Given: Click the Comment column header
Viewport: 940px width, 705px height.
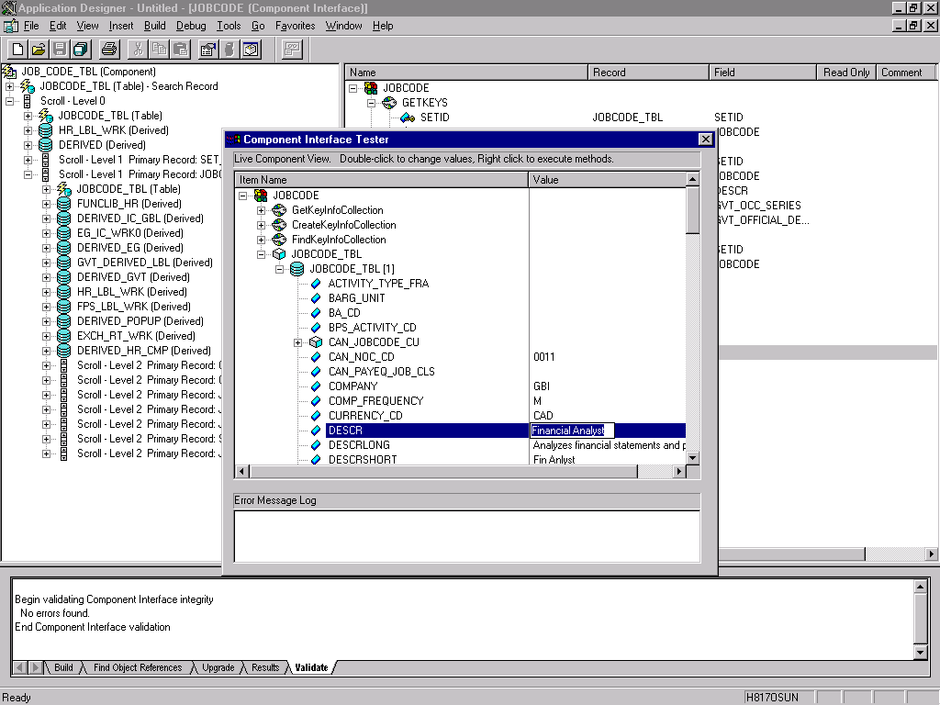Looking at the screenshot, I should coord(906,73).
